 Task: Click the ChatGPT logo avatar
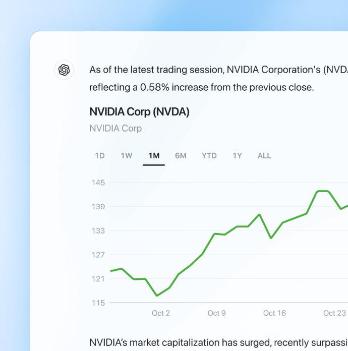[x=64, y=70]
